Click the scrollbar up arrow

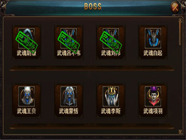[x=180, y=20]
